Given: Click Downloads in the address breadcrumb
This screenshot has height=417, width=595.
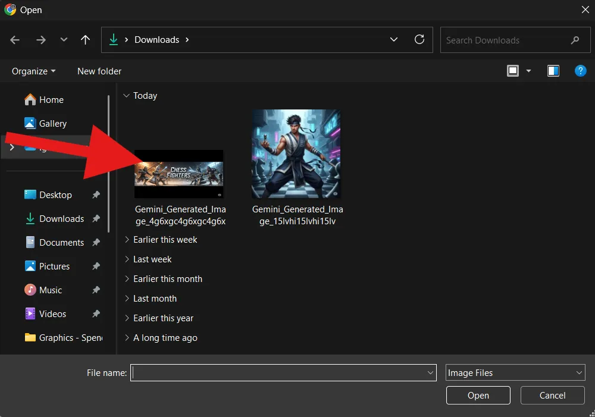Looking at the screenshot, I should (x=156, y=40).
